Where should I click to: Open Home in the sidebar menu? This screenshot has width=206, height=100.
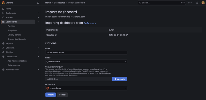tap(8, 9)
